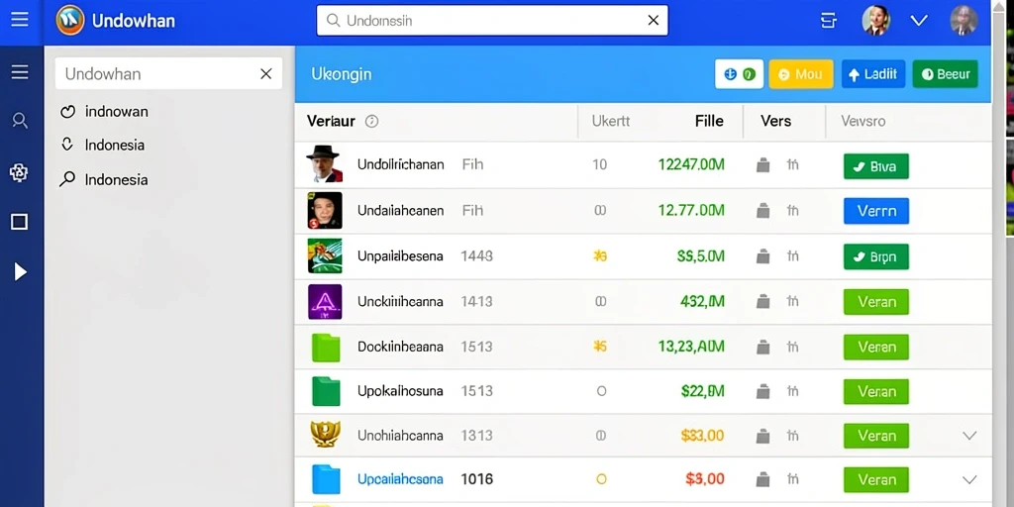Select the first Indonesia suggestion

115,145
